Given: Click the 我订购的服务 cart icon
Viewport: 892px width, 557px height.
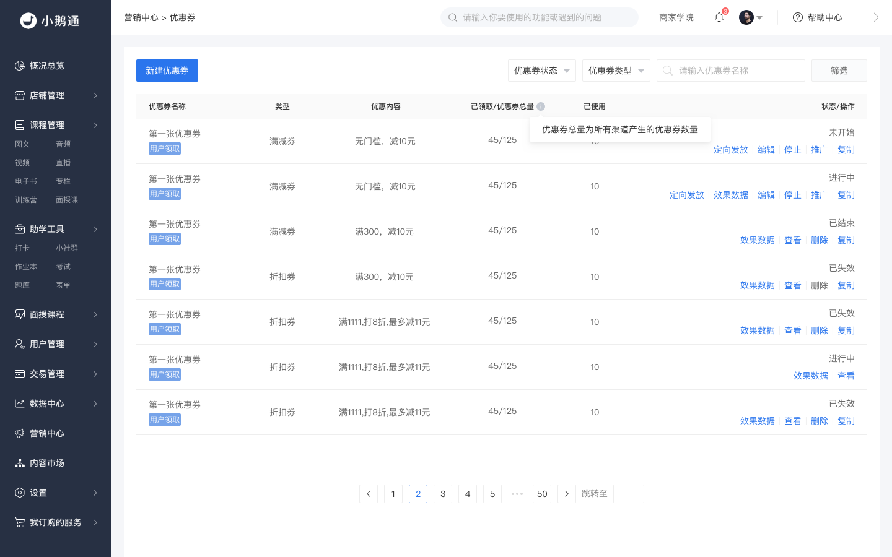Looking at the screenshot, I should tap(20, 522).
